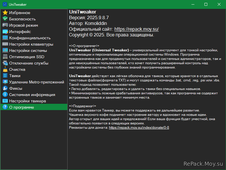
Task: Click the yellow star Favorites icon
Action: coord(5,13)
